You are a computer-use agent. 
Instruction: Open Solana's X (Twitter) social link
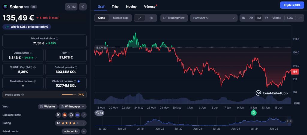[x=58, y=115]
